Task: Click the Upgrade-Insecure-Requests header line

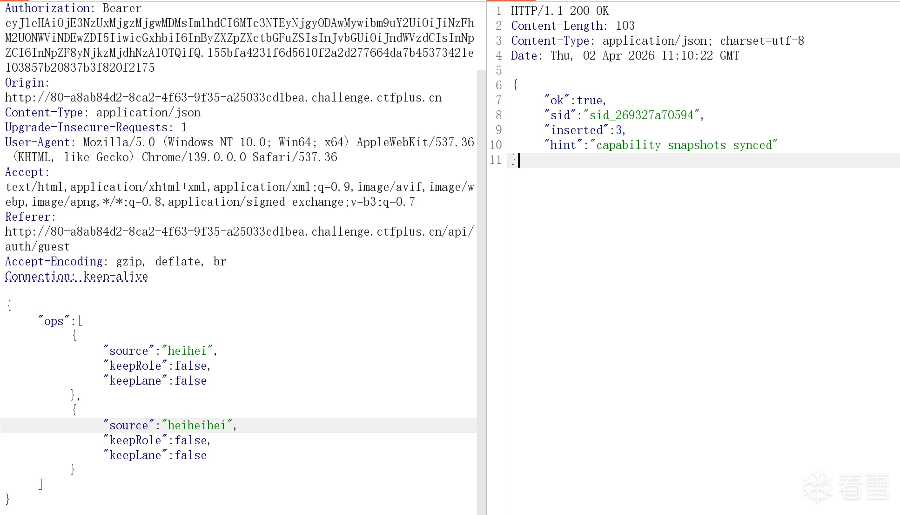Action: pyautogui.click(x=95, y=128)
